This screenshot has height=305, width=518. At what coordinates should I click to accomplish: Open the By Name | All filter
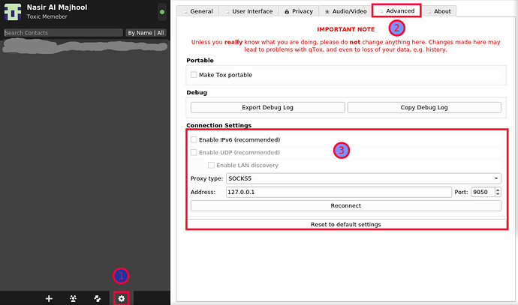pyautogui.click(x=146, y=33)
